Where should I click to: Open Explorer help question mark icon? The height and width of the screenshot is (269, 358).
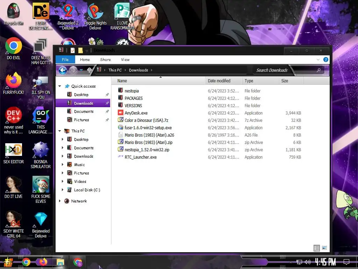click(325, 60)
